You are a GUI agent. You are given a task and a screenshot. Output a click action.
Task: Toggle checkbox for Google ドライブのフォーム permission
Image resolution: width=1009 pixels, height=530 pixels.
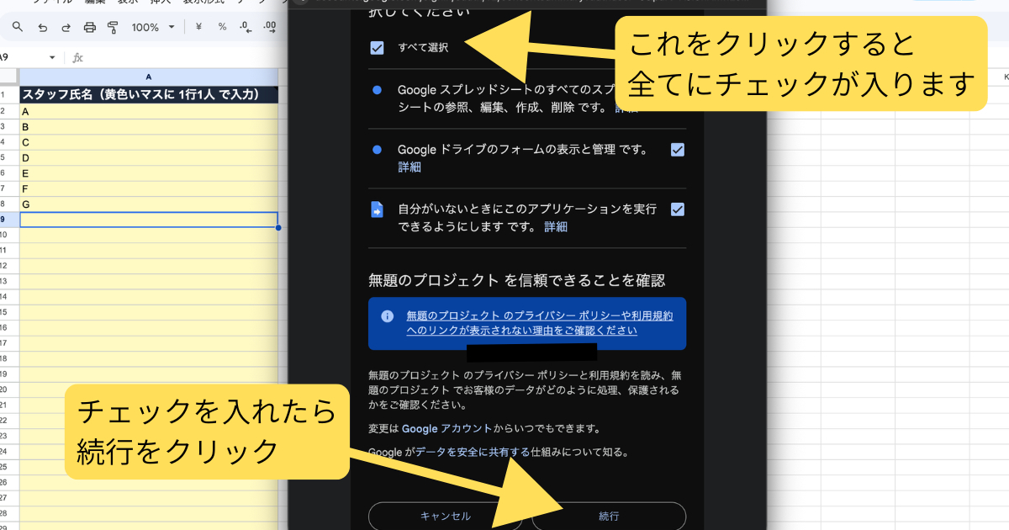click(x=678, y=150)
